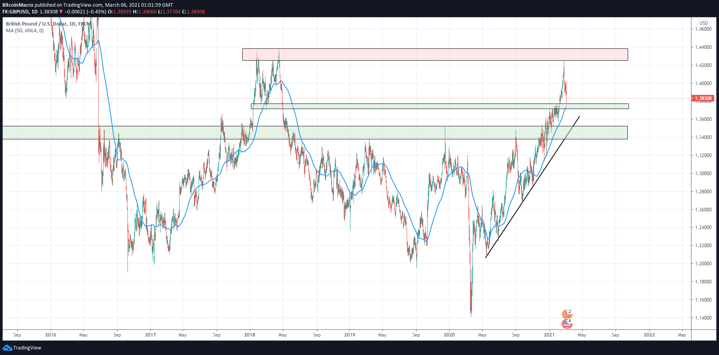
Task: Open the USD currency selector on price axis
Action: click(x=704, y=23)
